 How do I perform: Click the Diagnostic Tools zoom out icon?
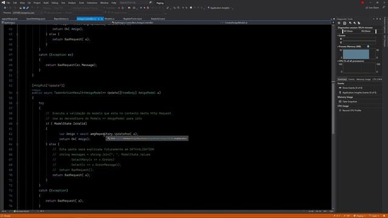click(x=355, y=23)
